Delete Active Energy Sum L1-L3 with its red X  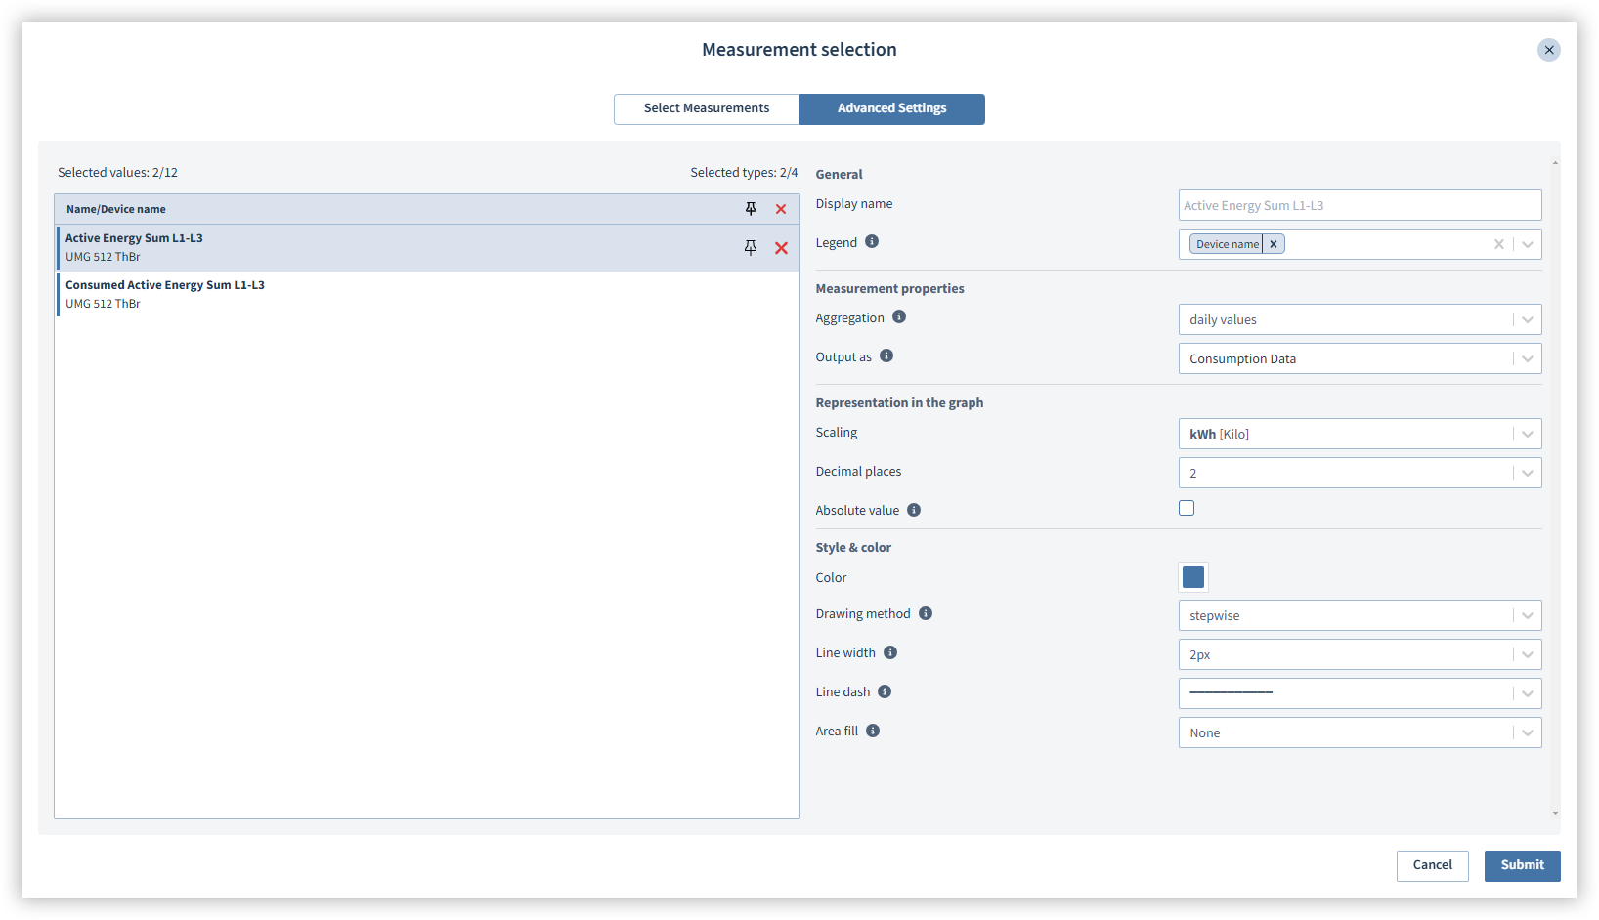click(x=780, y=247)
